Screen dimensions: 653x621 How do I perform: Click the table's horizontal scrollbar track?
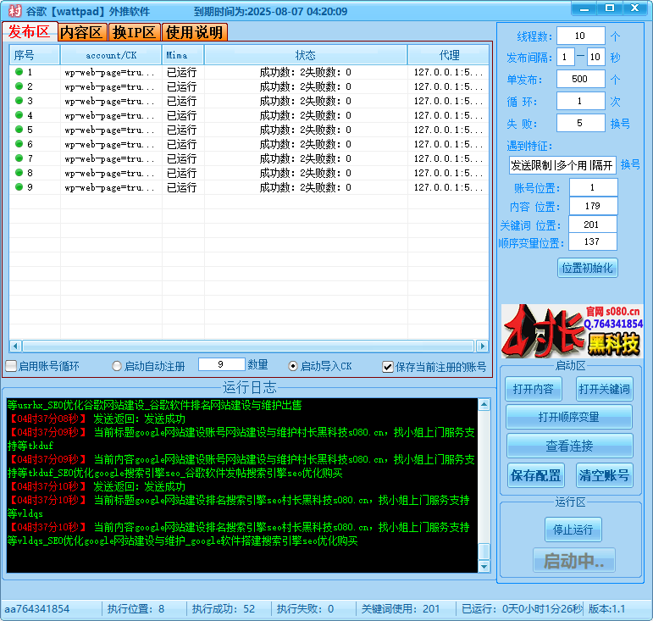coord(248,346)
